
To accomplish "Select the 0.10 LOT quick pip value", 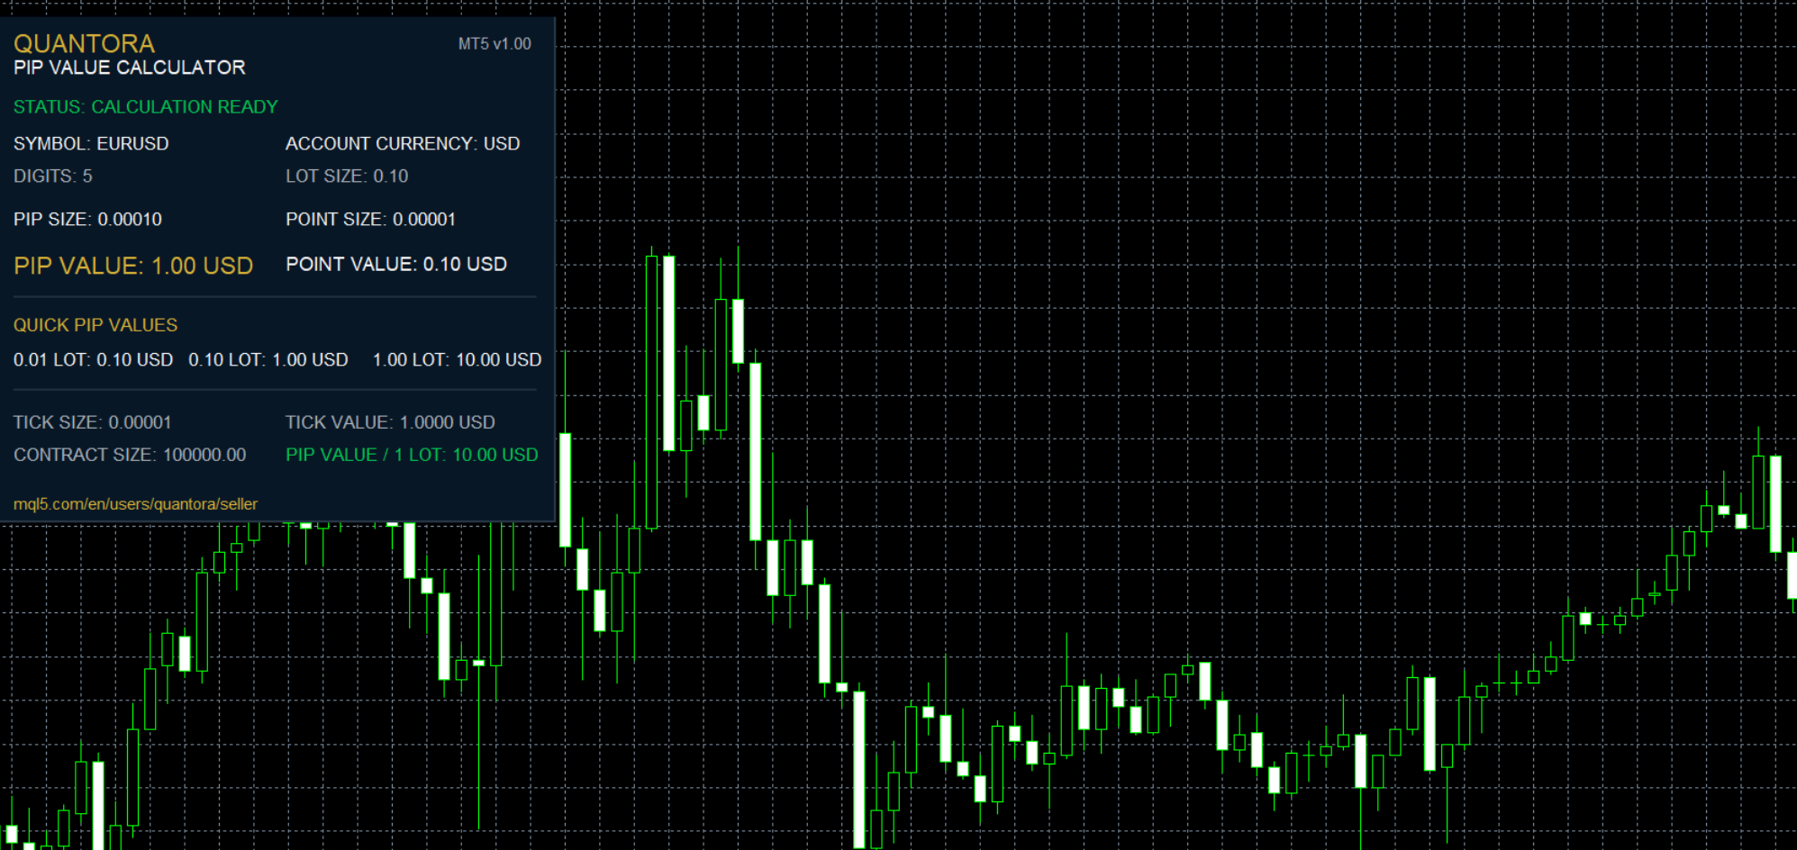I will click(x=268, y=360).
